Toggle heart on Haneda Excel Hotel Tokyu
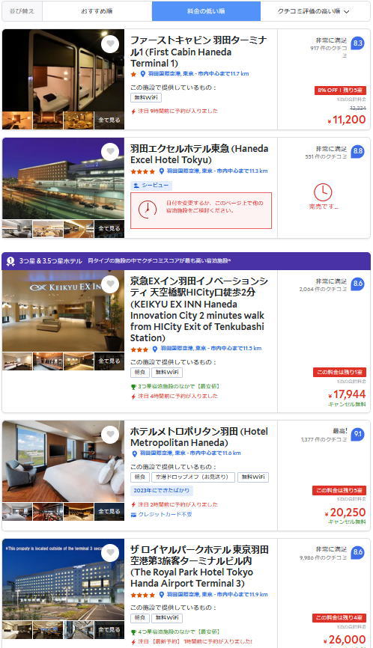This screenshot has height=648, width=373. coord(110,152)
